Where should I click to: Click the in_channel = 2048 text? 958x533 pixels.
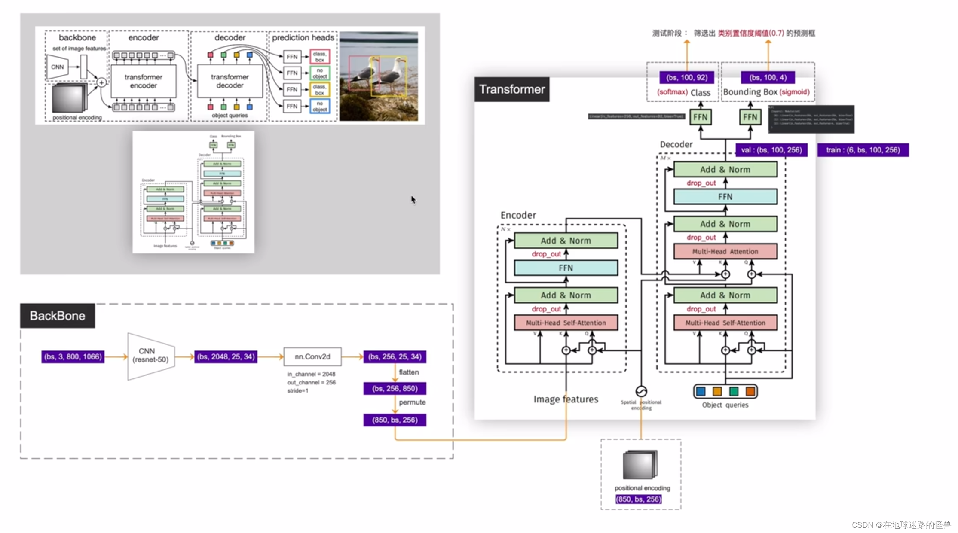click(x=311, y=374)
